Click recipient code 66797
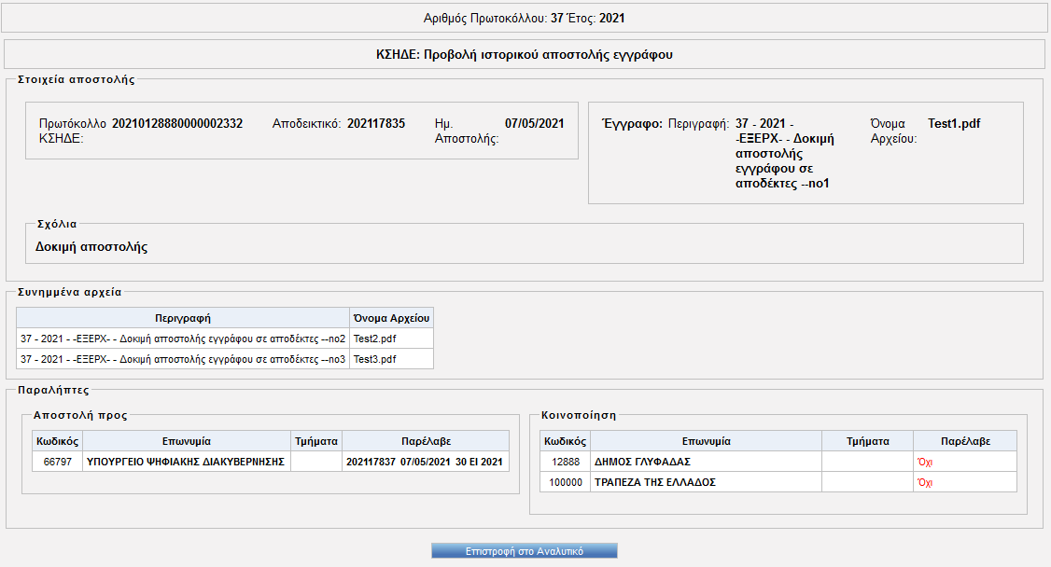Image resolution: width=1051 pixels, height=567 pixels. (x=57, y=462)
